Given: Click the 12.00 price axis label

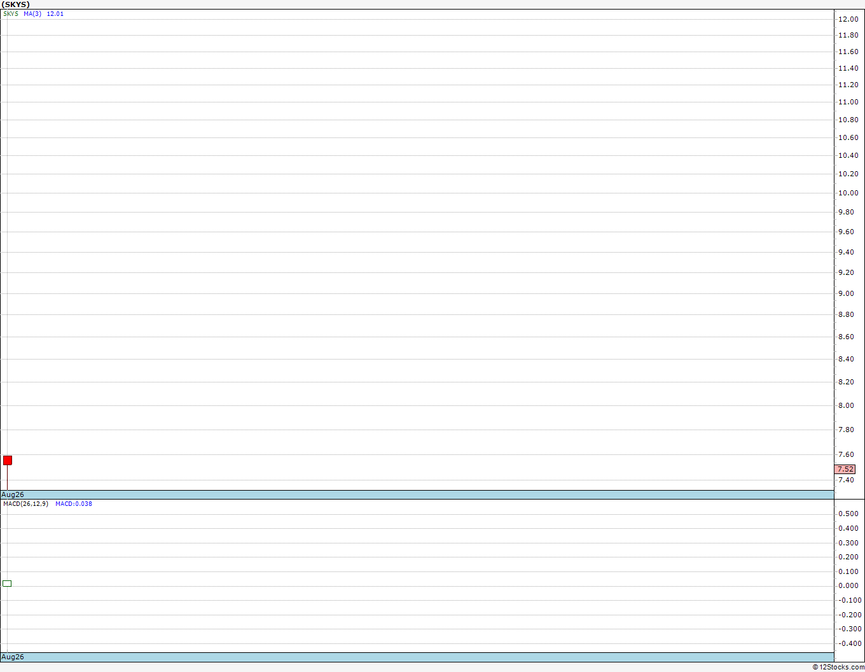Looking at the screenshot, I should tap(848, 19).
